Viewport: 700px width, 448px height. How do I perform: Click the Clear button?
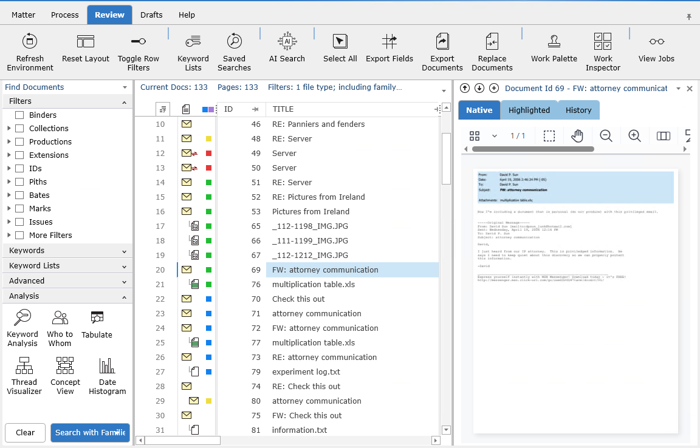point(25,432)
